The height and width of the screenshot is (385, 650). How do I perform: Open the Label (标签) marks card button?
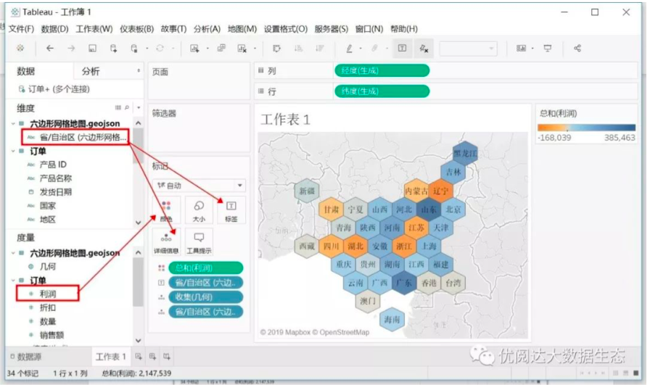coord(231,209)
